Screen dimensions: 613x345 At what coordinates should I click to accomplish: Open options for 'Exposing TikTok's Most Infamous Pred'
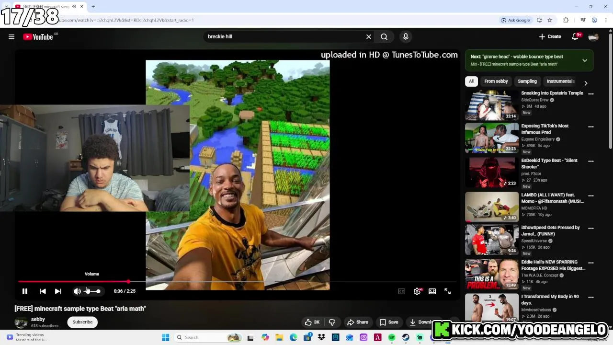click(x=591, y=127)
